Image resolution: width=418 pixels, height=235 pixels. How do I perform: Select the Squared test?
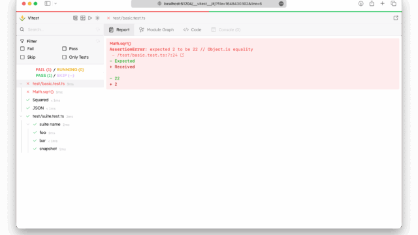coord(60,100)
